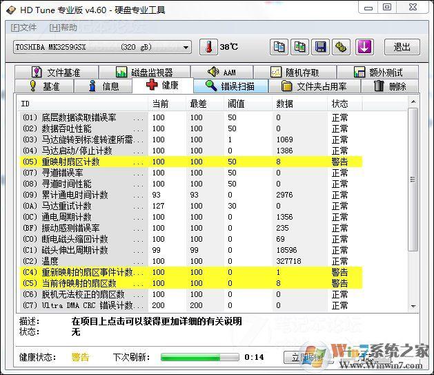The height and width of the screenshot is (375, 434).
Task: Select row (C1) 磁头伸出周期计数
Action: tap(190, 250)
